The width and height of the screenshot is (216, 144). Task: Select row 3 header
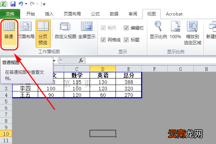(6, 89)
